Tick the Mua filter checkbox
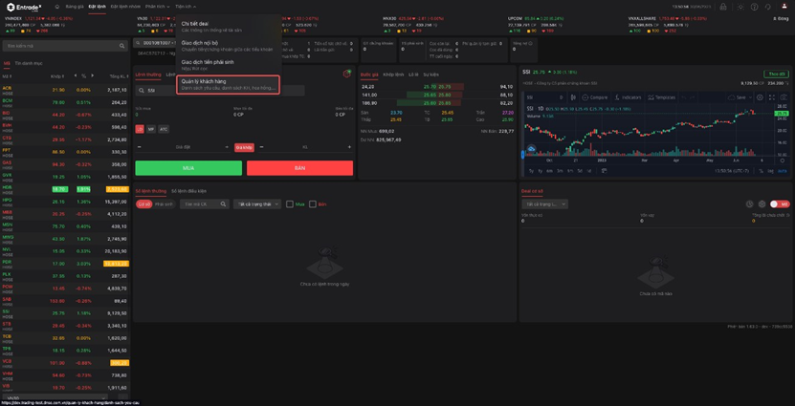 pyautogui.click(x=290, y=204)
